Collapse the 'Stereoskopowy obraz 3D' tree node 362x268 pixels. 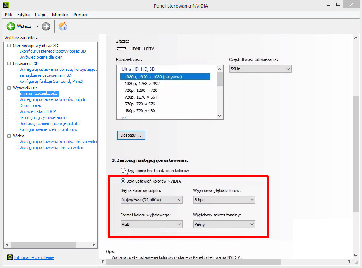(9, 46)
